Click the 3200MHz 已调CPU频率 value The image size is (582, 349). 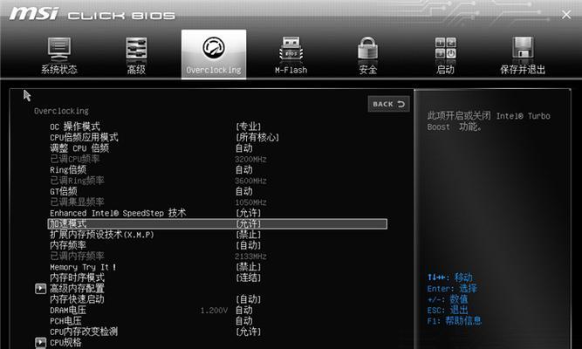pyautogui.click(x=250, y=160)
